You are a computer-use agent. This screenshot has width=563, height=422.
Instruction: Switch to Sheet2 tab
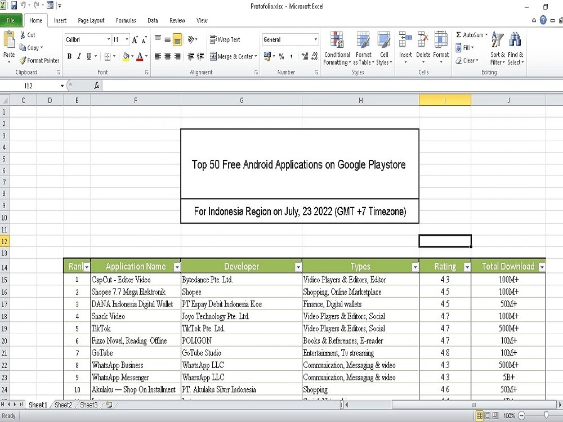coord(64,405)
